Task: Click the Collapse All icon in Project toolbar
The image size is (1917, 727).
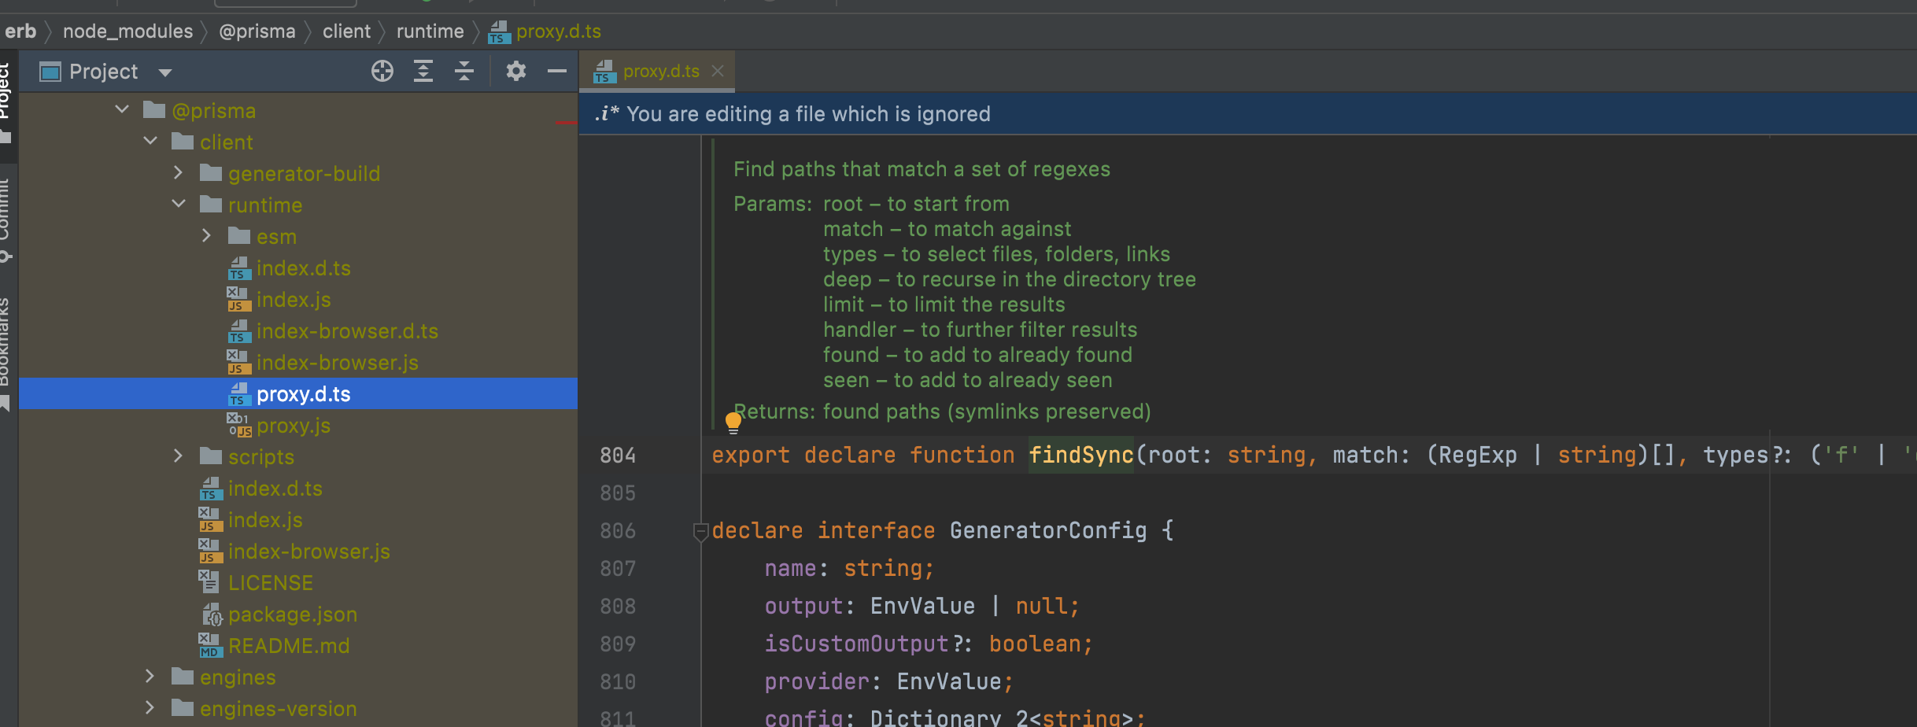Action: 464,72
